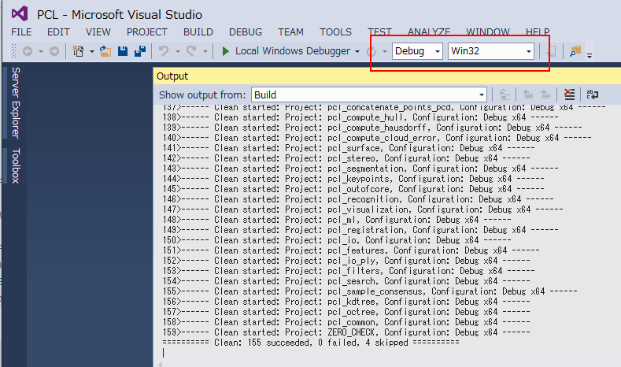621x367 pixels.
Task: Click output line for ZERO_CHECK project
Action: point(346,332)
